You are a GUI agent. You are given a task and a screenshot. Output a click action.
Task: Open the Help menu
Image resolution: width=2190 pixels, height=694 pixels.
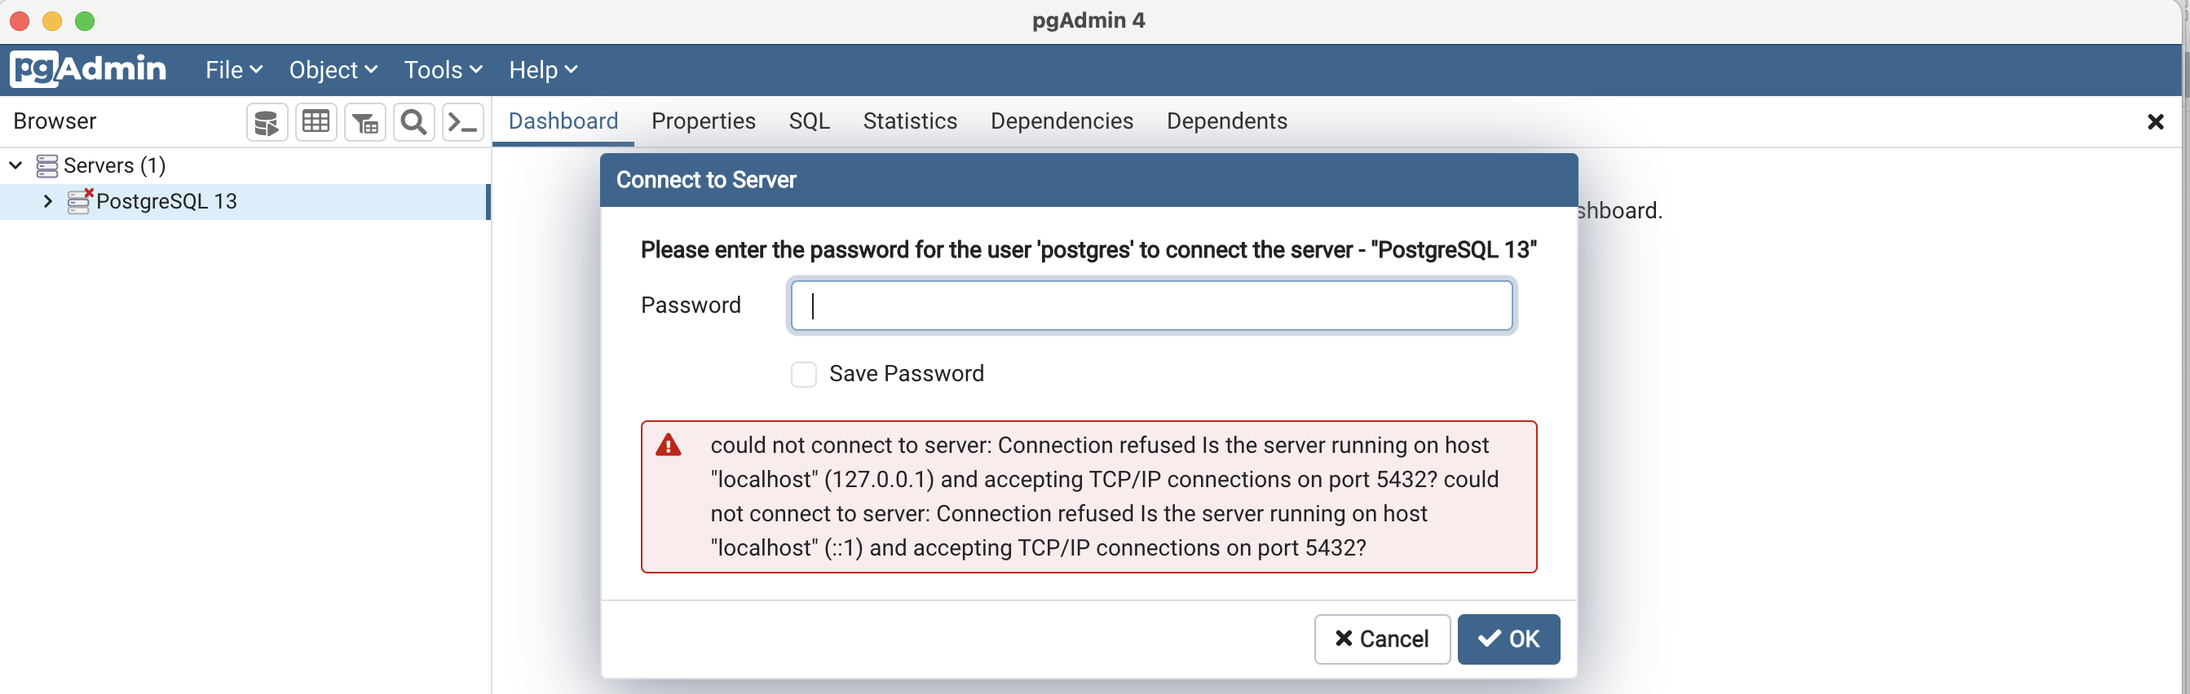(x=543, y=70)
